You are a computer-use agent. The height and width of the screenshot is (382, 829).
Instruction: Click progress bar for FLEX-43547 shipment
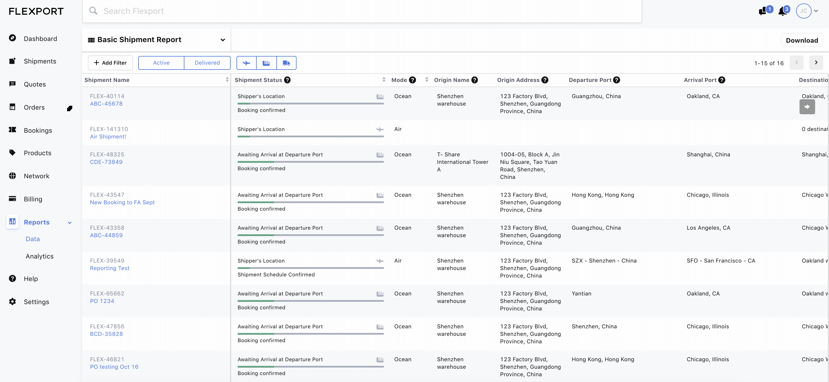coord(310,203)
